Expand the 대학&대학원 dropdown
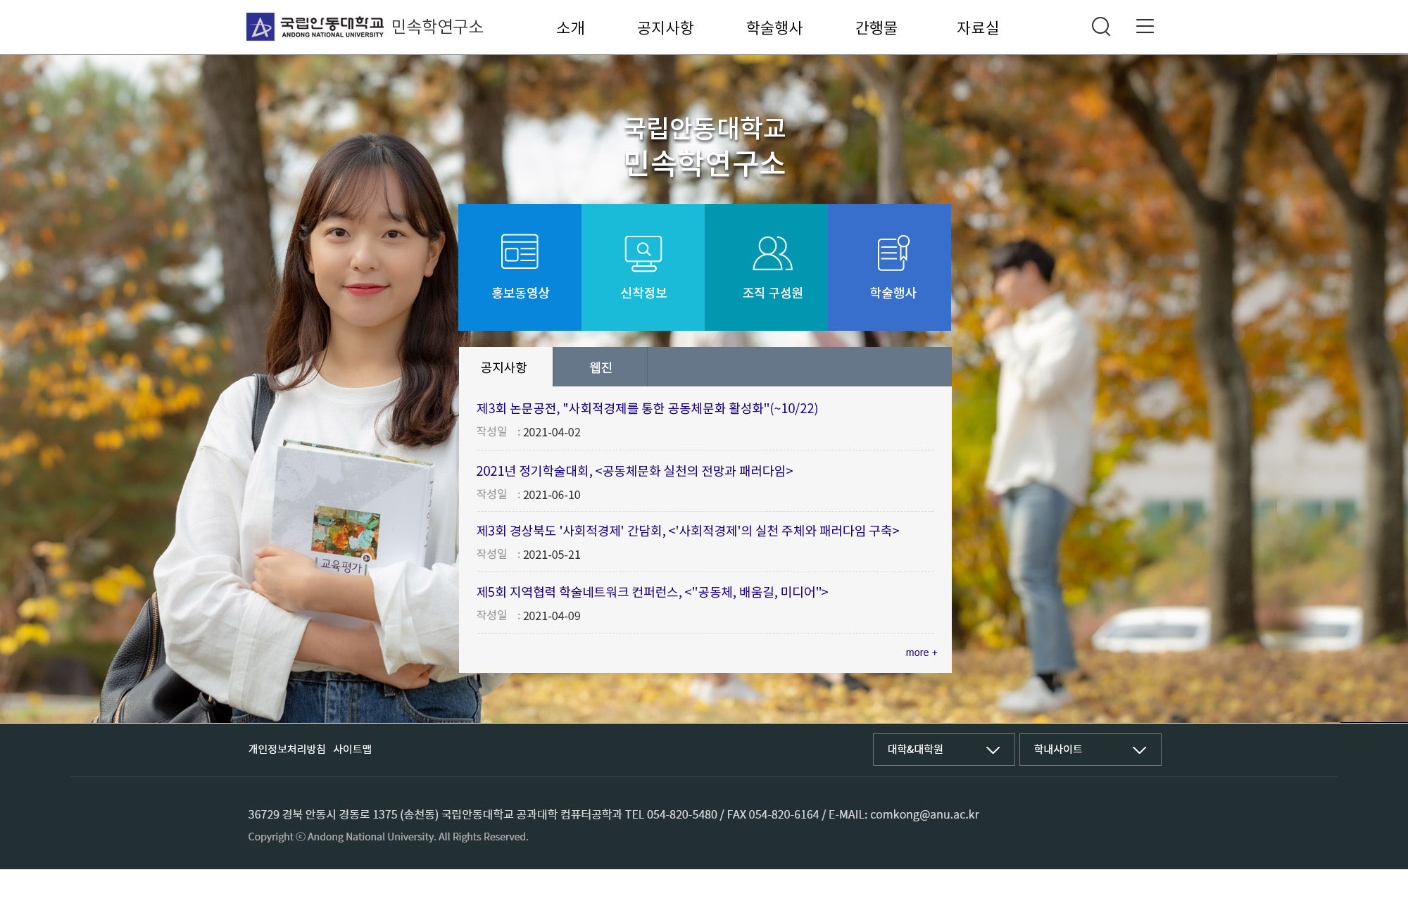Screen dimensions: 1408x915 [x=943, y=750]
